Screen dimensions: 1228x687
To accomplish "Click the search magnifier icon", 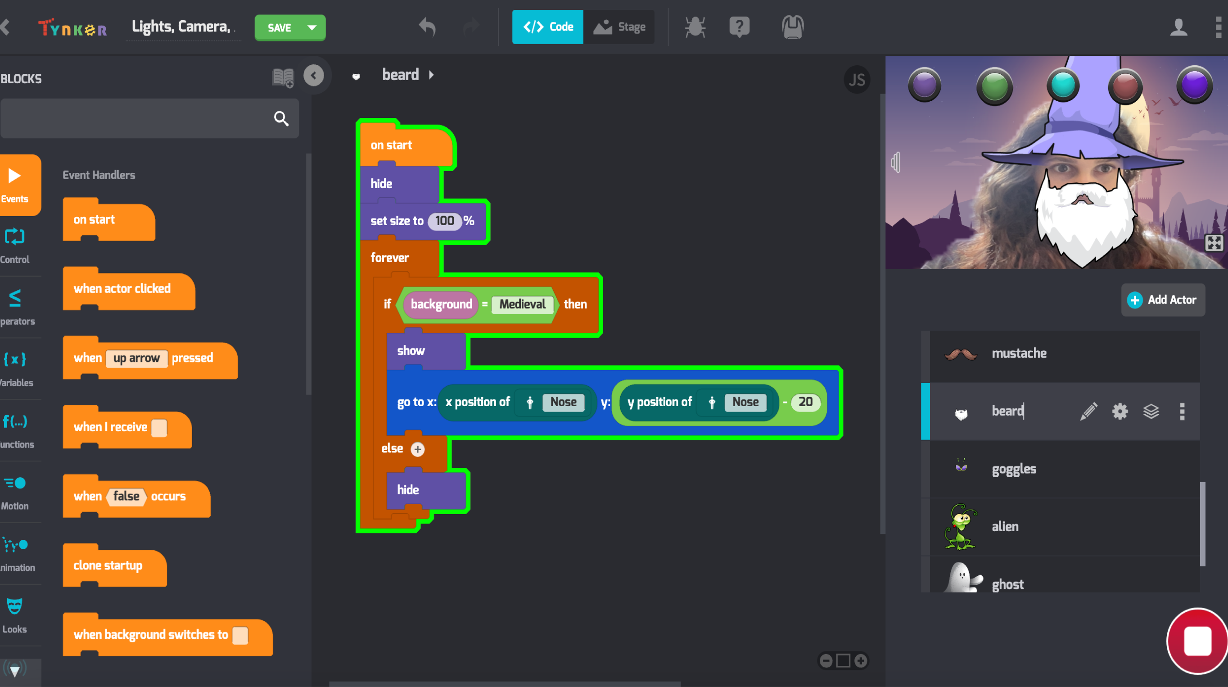I will tap(281, 118).
